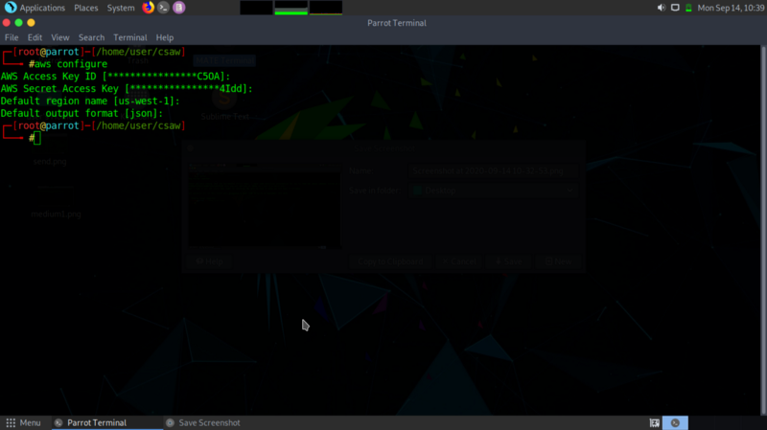
Task: Open the volume speaker icon
Action: 662,8
